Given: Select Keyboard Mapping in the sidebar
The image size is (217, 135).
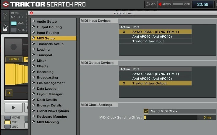Looking at the screenshot, I should (x=52, y=116).
